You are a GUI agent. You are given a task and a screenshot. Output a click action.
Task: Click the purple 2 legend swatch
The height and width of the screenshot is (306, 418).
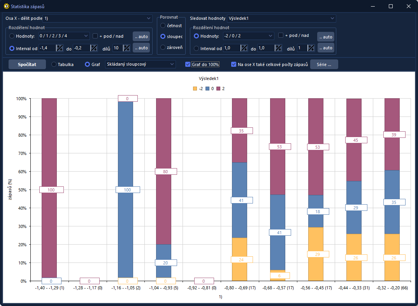tap(219, 89)
